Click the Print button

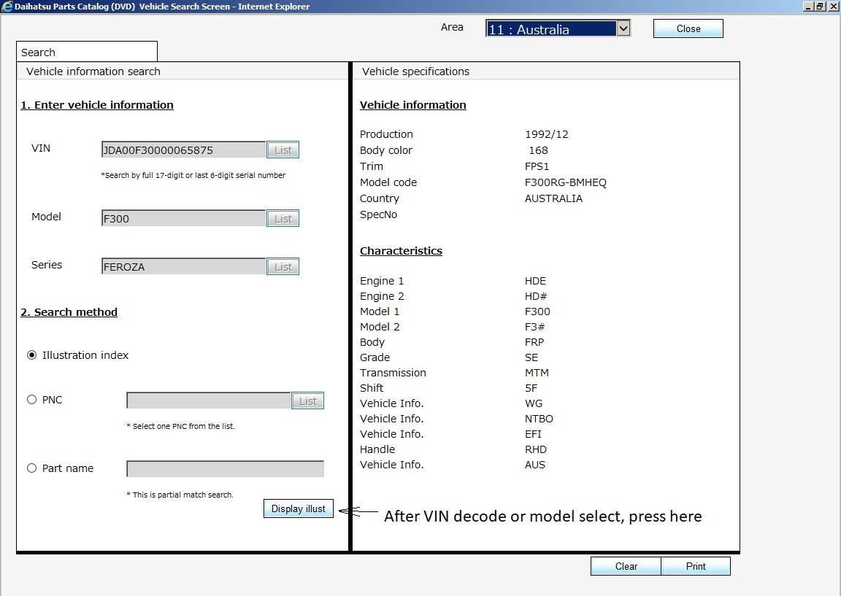click(x=696, y=566)
